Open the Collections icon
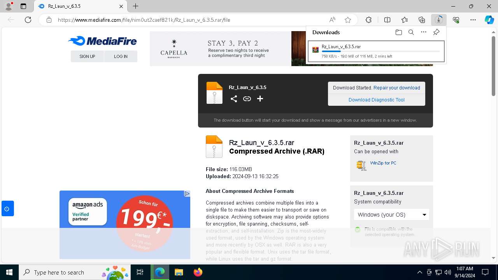The height and width of the screenshot is (280, 498). pyautogui.click(x=422, y=20)
